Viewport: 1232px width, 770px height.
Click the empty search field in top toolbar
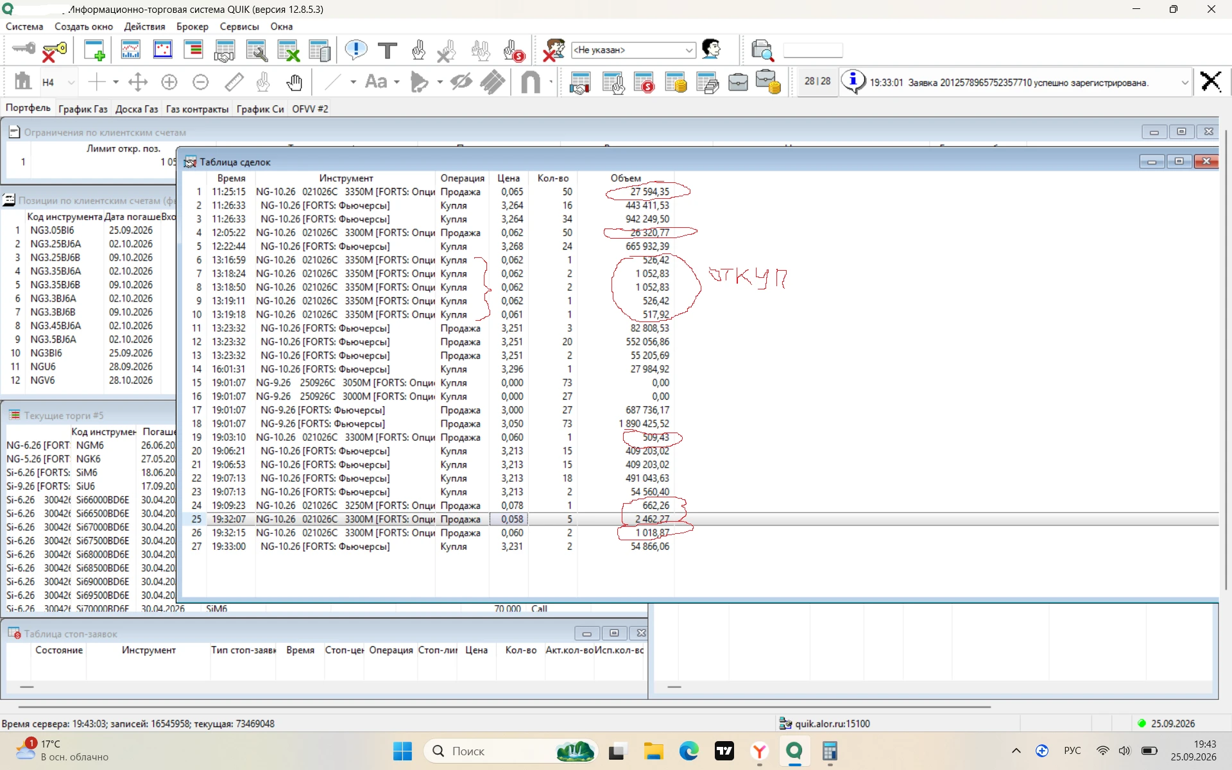[x=813, y=50]
